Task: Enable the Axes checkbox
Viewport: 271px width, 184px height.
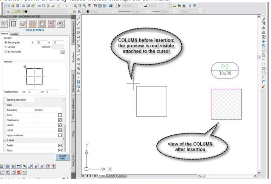Action: [x=60, y=115]
